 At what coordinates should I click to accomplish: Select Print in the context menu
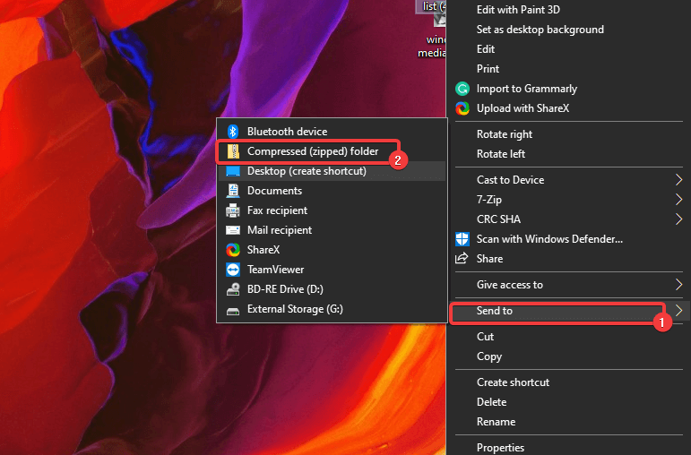tap(569, 69)
